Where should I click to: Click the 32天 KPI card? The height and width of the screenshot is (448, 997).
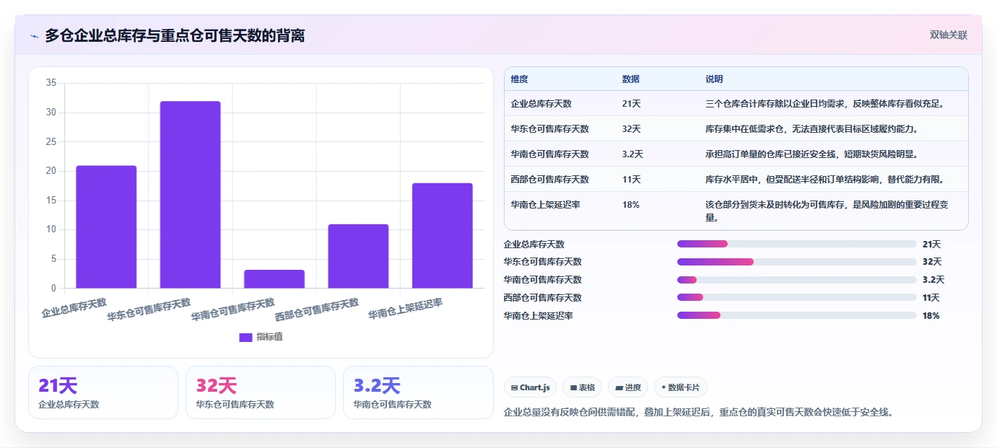pyautogui.click(x=261, y=392)
